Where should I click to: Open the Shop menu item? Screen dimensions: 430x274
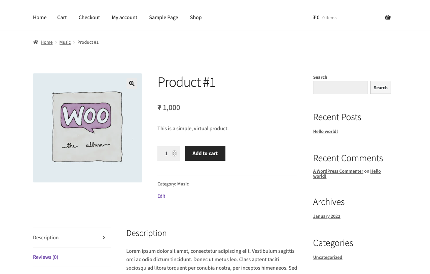[x=196, y=17]
